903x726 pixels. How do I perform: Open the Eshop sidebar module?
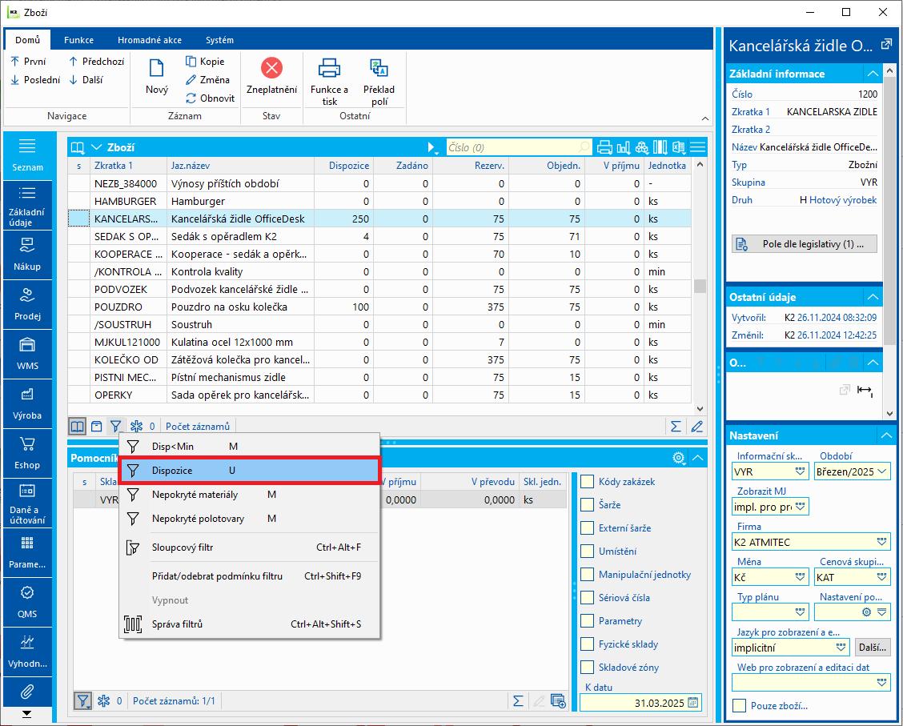[x=27, y=452]
